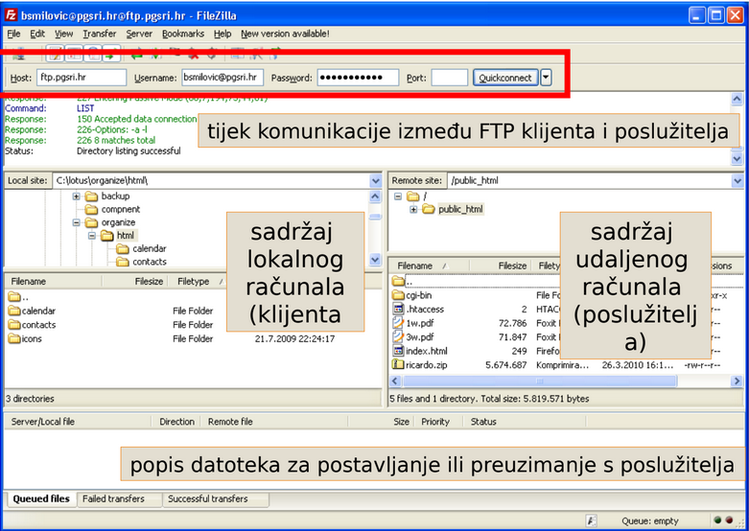Open the Transfer menu
Image resolution: width=749 pixels, height=531 pixels.
pos(100,34)
